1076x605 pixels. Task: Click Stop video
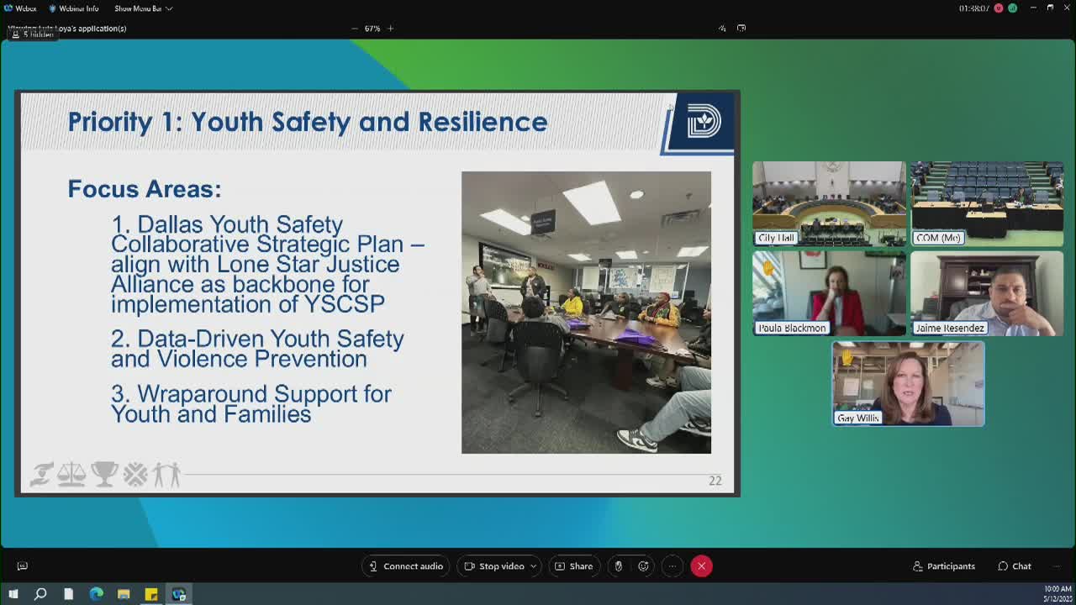point(495,566)
